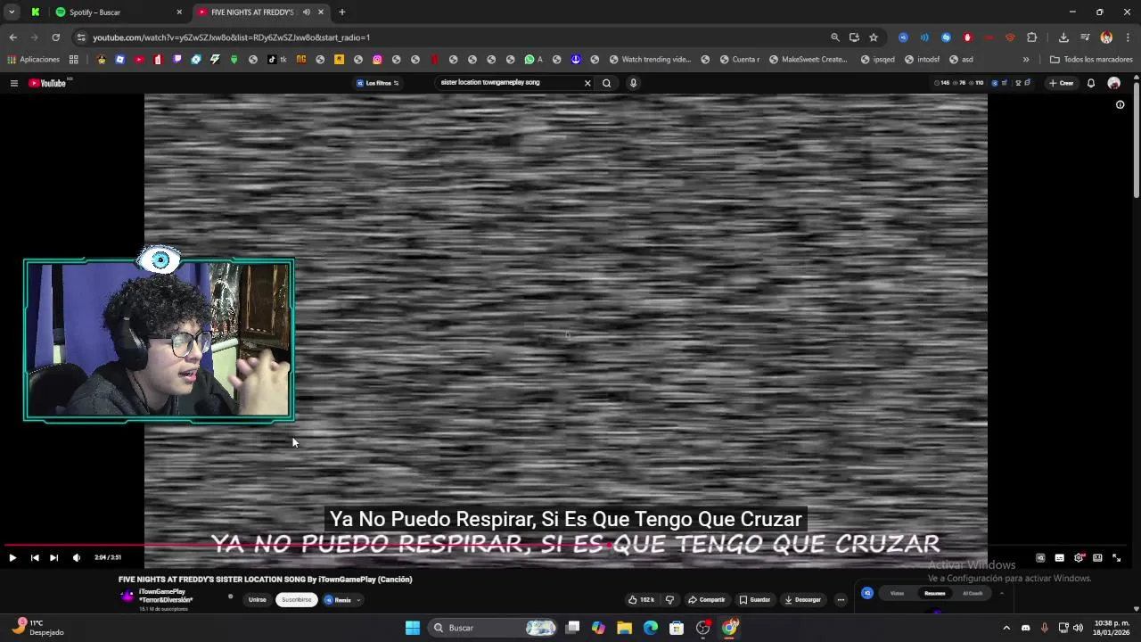Image resolution: width=1141 pixels, height=642 pixels.
Task: Open iTownGamePlay channel avatar
Action: tap(127, 597)
